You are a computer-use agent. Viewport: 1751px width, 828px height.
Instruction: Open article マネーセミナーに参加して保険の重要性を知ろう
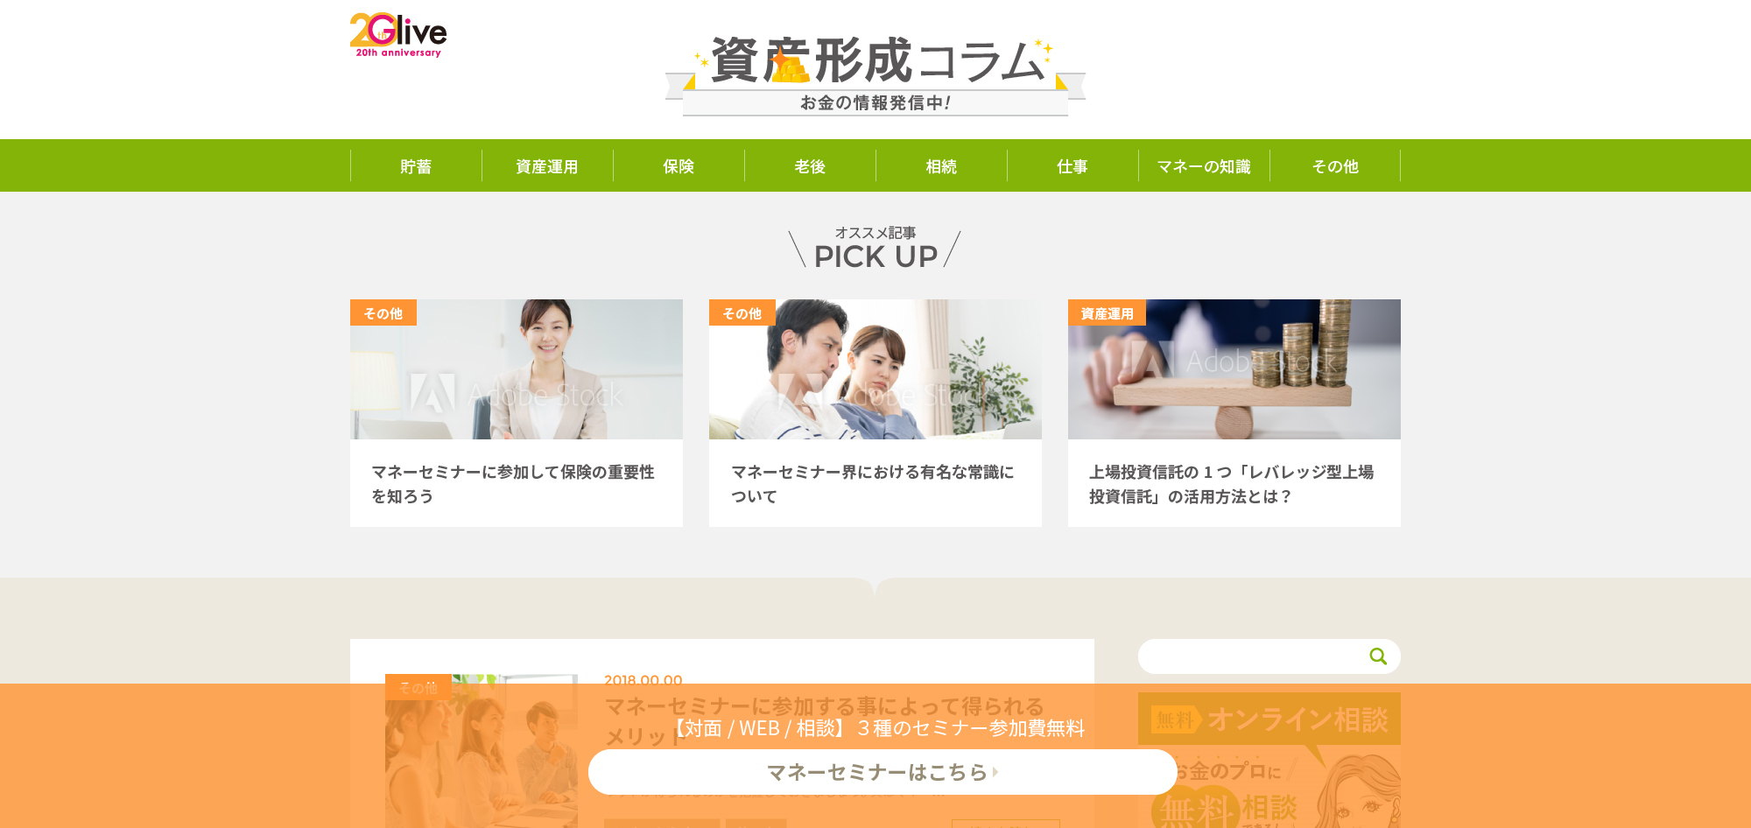tap(513, 484)
